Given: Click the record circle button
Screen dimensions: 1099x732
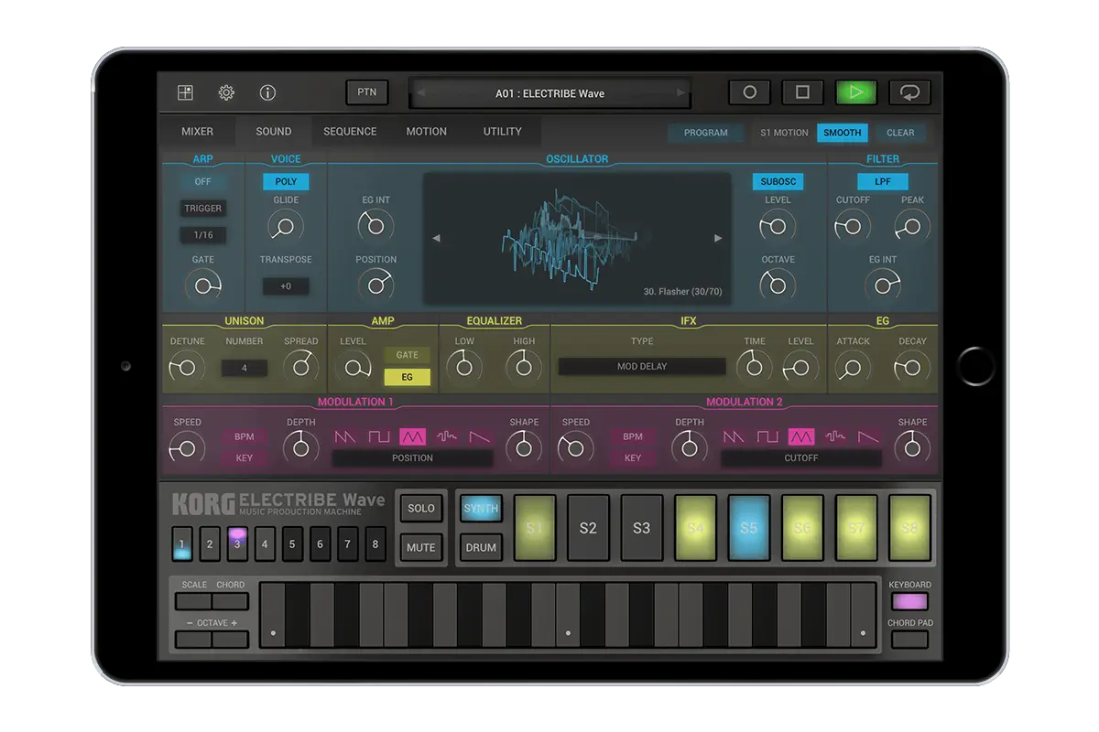Looking at the screenshot, I should coord(749,92).
